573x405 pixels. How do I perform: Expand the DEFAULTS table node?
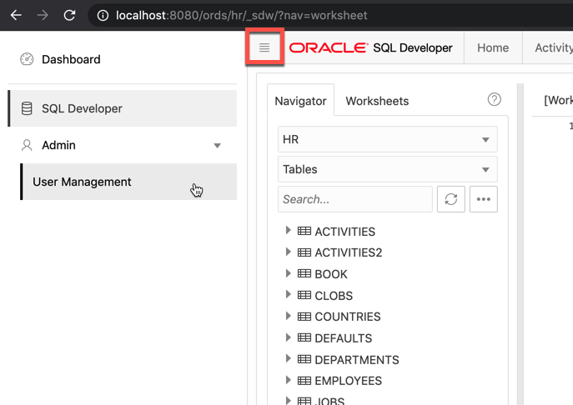pyautogui.click(x=288, y=337)
